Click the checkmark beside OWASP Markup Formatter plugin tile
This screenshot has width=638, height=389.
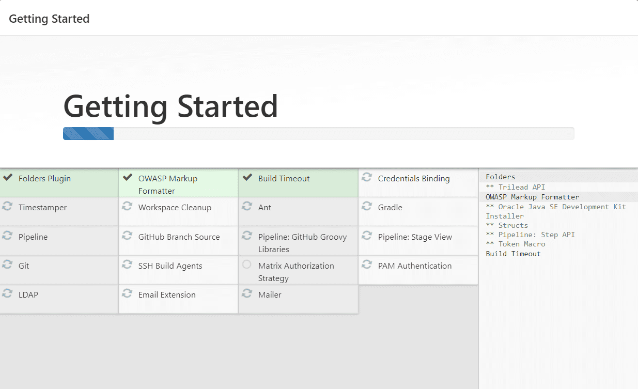point(127,178)
